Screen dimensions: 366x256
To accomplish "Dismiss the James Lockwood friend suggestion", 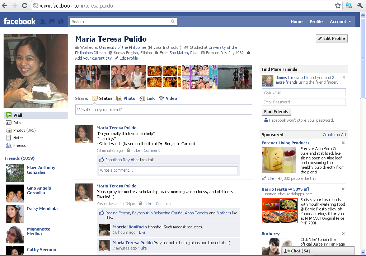I will click(x=344, y=77).
